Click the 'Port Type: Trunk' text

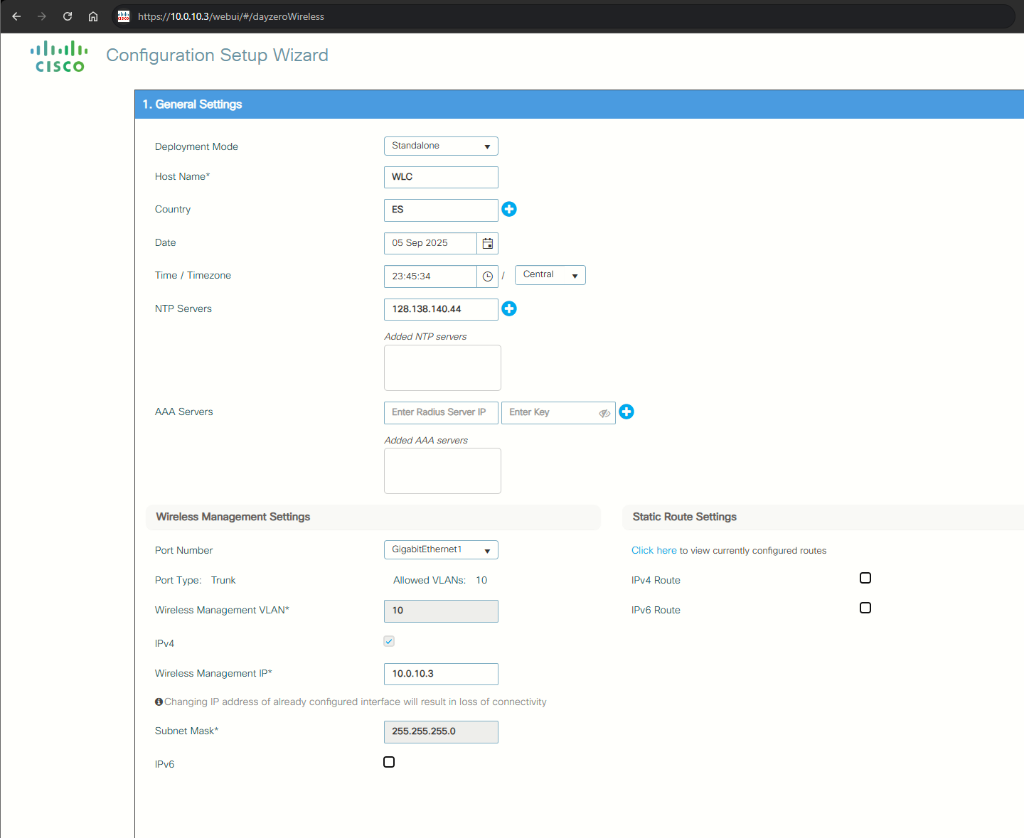pos(196,580)
